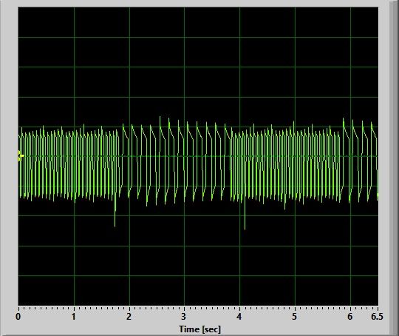
Task: Select the x-axis label 4
Action: [239, 317]
